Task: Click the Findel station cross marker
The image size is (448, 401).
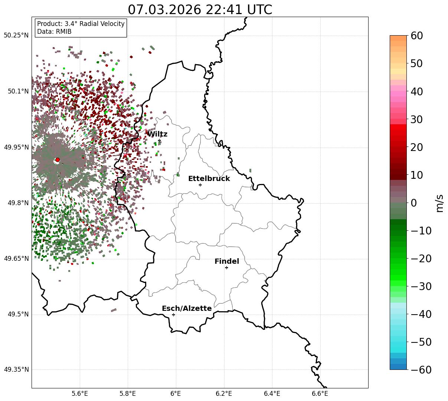Action: coord(226,267)
